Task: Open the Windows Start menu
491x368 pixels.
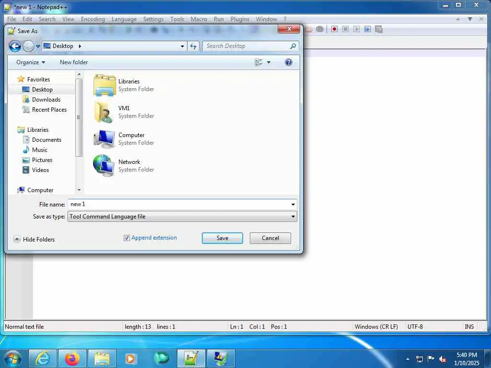Action: coord(13,358)
